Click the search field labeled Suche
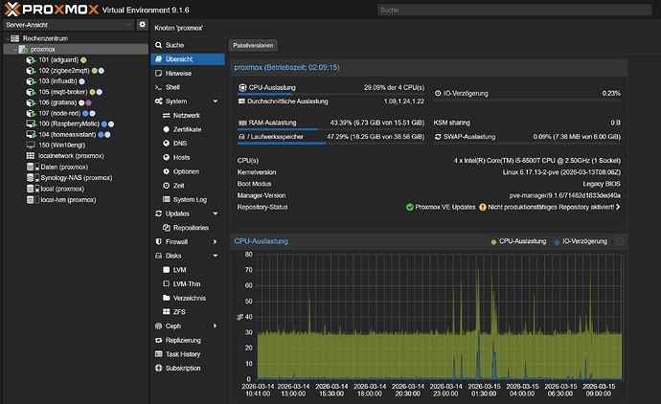 (514, 10)
